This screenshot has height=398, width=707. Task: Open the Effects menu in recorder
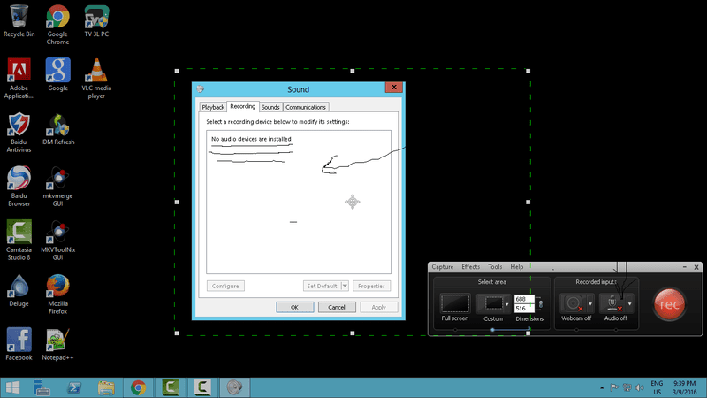pos(470,266)
